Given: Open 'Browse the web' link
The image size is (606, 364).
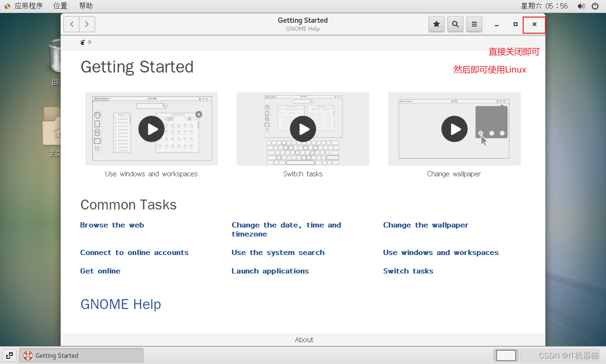Looking at the screenshot, I should coord(112,225).
